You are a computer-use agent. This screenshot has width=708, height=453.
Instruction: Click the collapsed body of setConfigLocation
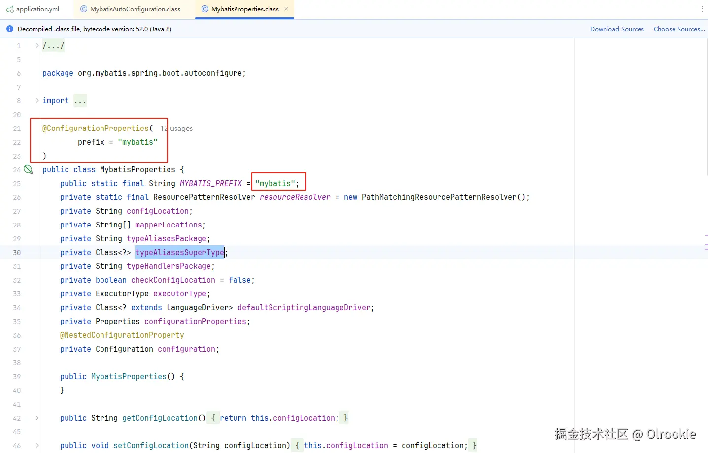[x=384, y=446]
